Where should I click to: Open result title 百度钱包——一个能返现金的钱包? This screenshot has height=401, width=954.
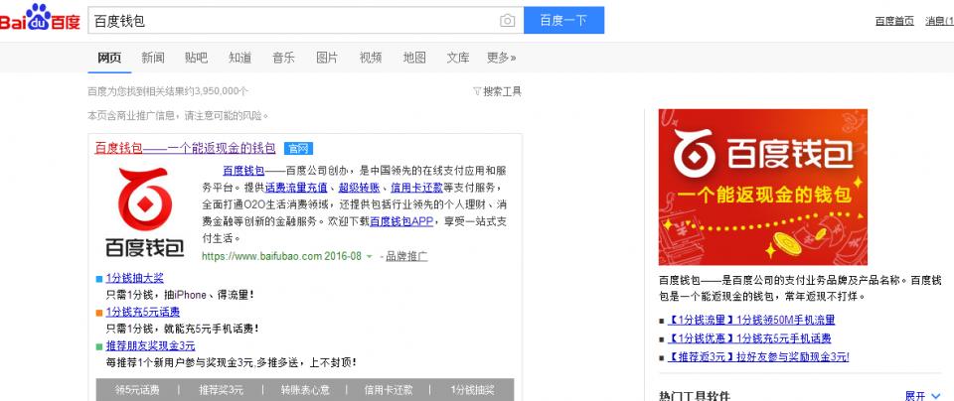185,148
